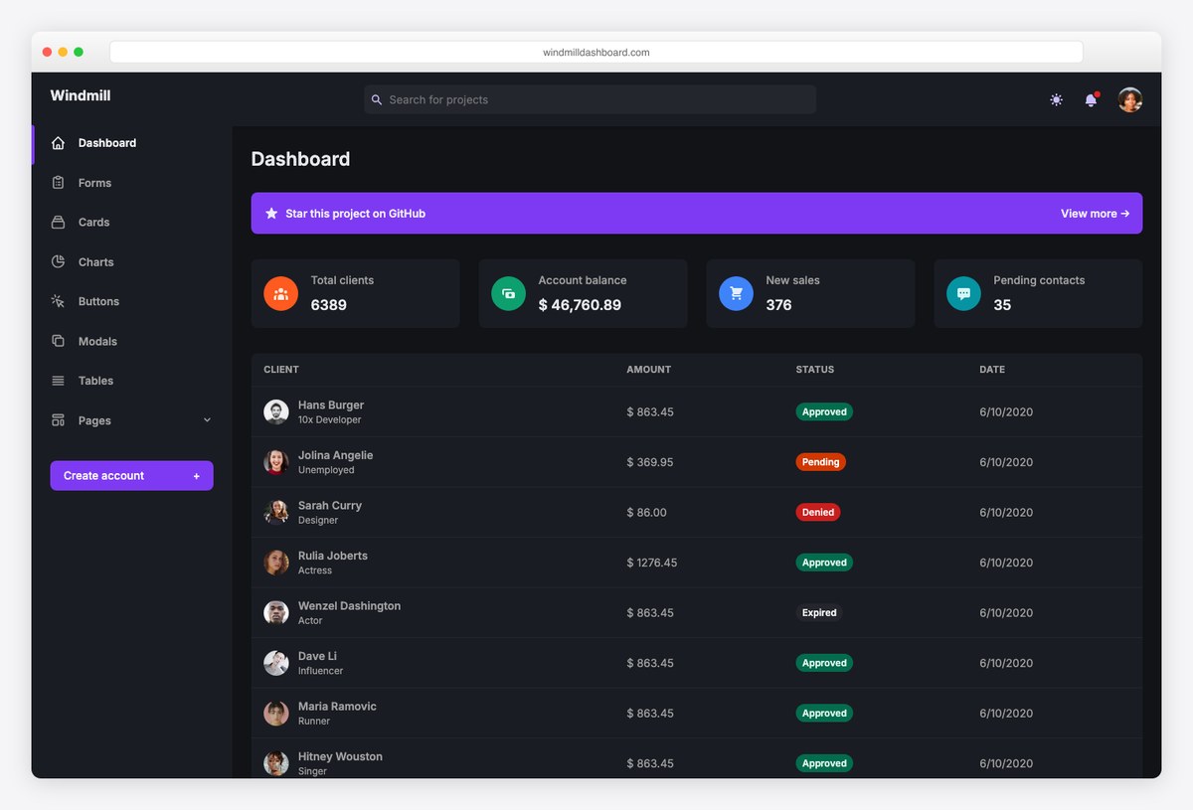This screenshot has height=810, width=1193.
Task: Click the name Maria Ramovic
Action: [x=337, y=707]
